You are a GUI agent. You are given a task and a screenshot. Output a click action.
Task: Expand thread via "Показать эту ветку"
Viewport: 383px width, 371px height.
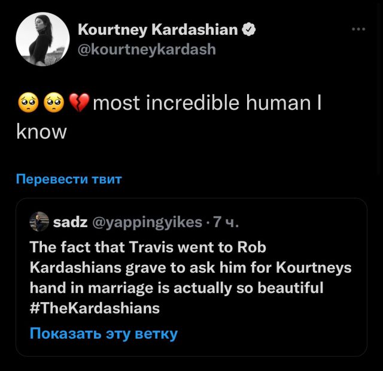[x=104, y=333]
